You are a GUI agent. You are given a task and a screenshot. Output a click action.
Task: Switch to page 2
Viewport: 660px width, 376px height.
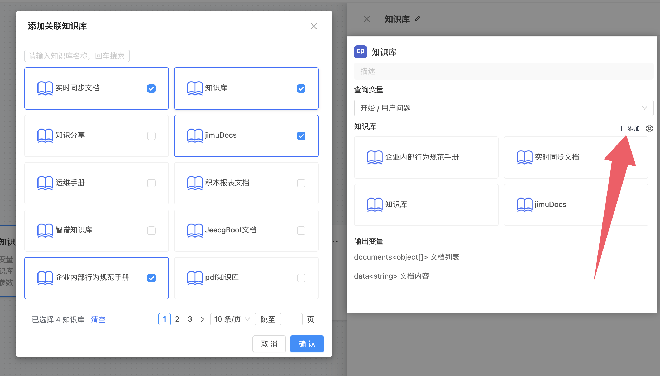[x=177, y=319]
